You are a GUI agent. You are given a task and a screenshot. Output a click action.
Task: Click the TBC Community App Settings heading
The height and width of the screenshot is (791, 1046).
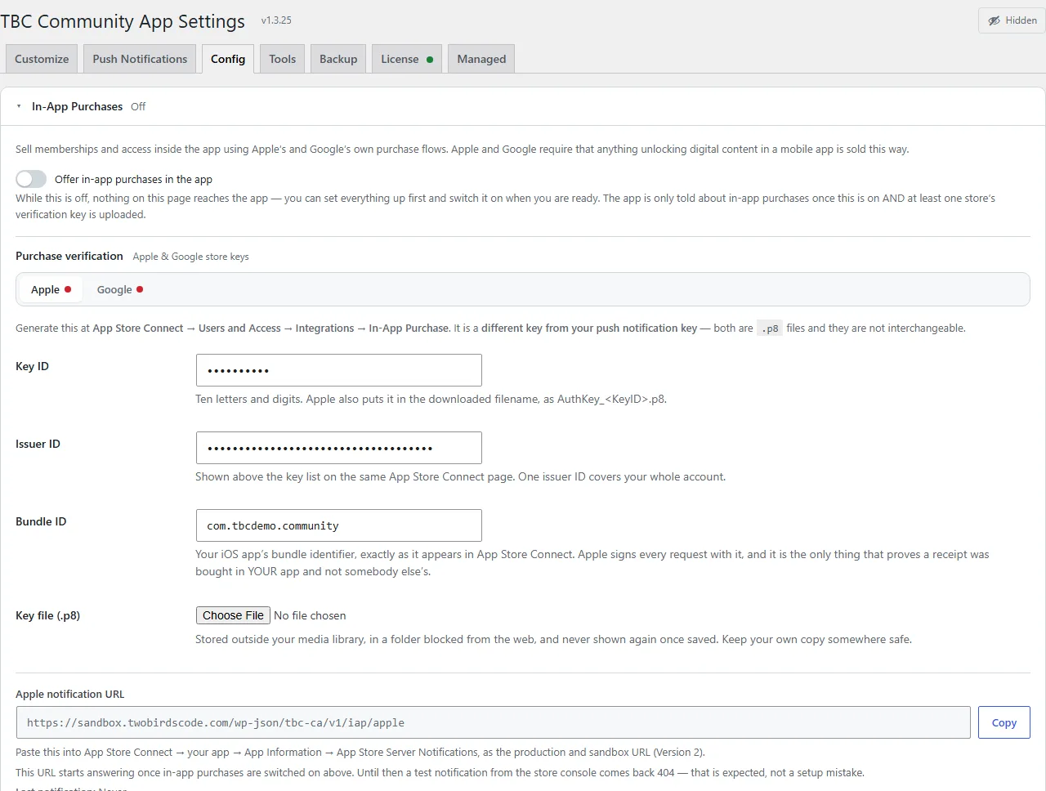pyautogui.click(x=123, y=21)
